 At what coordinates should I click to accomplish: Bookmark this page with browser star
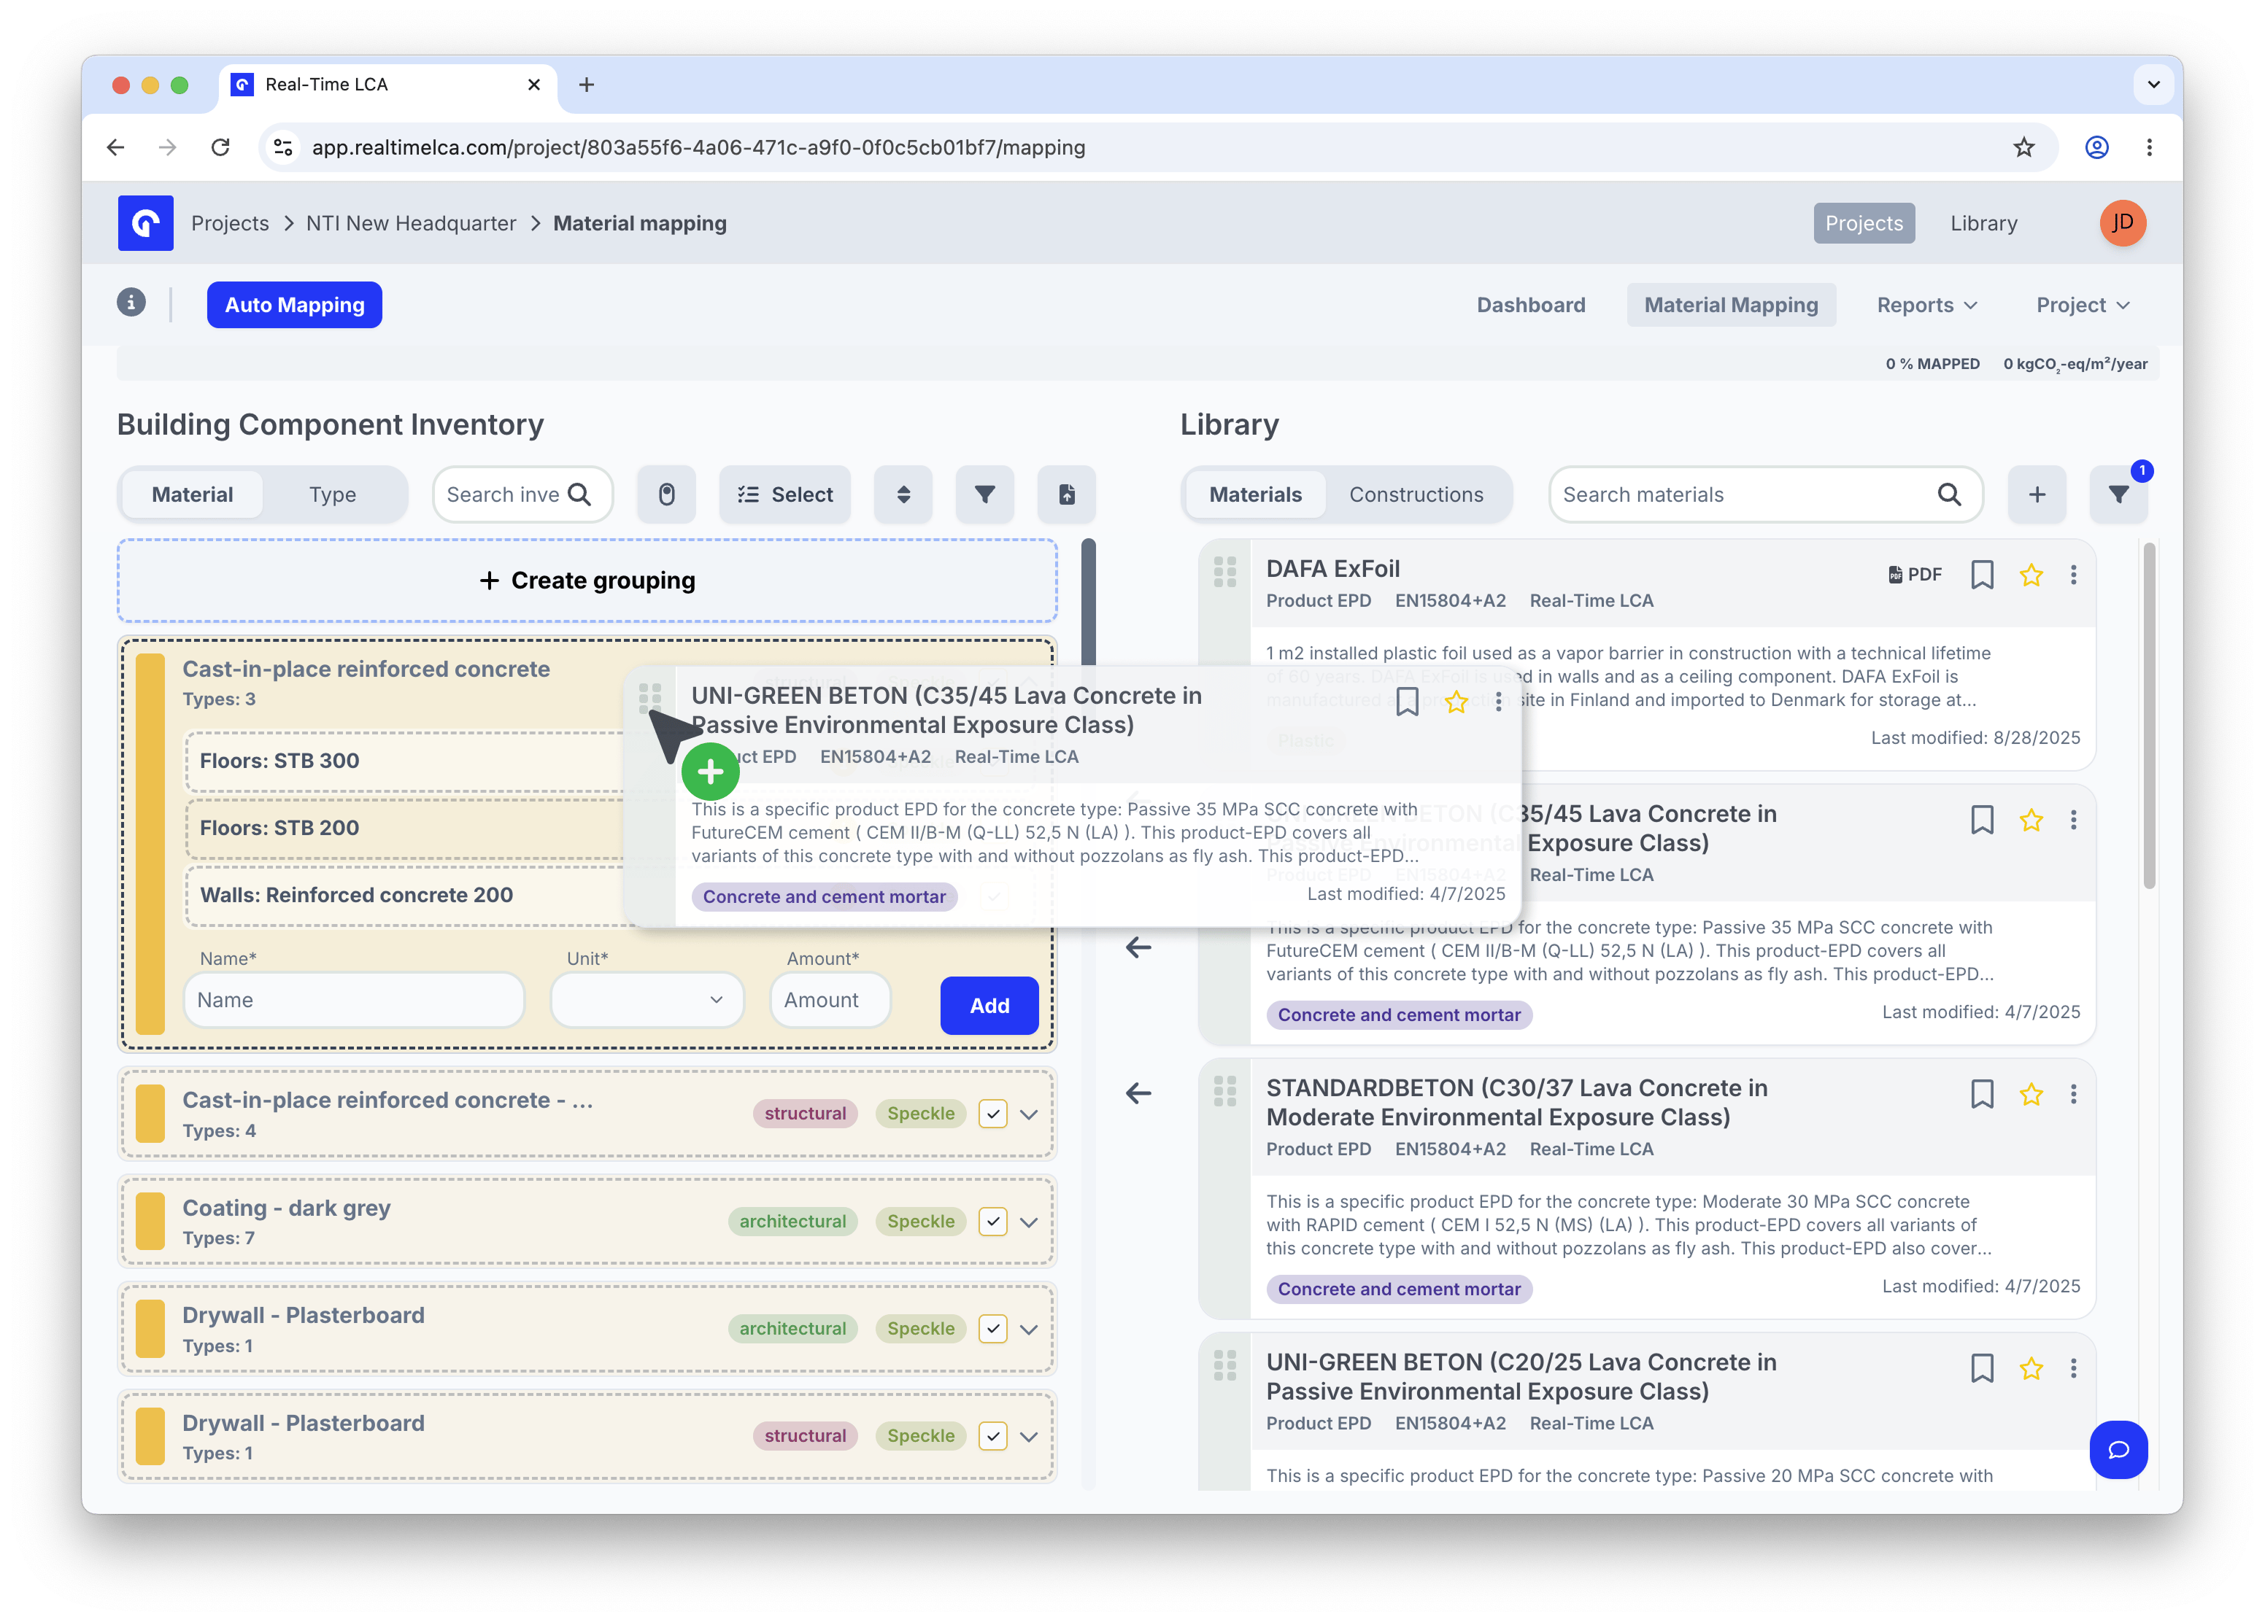click(2023, 148)
